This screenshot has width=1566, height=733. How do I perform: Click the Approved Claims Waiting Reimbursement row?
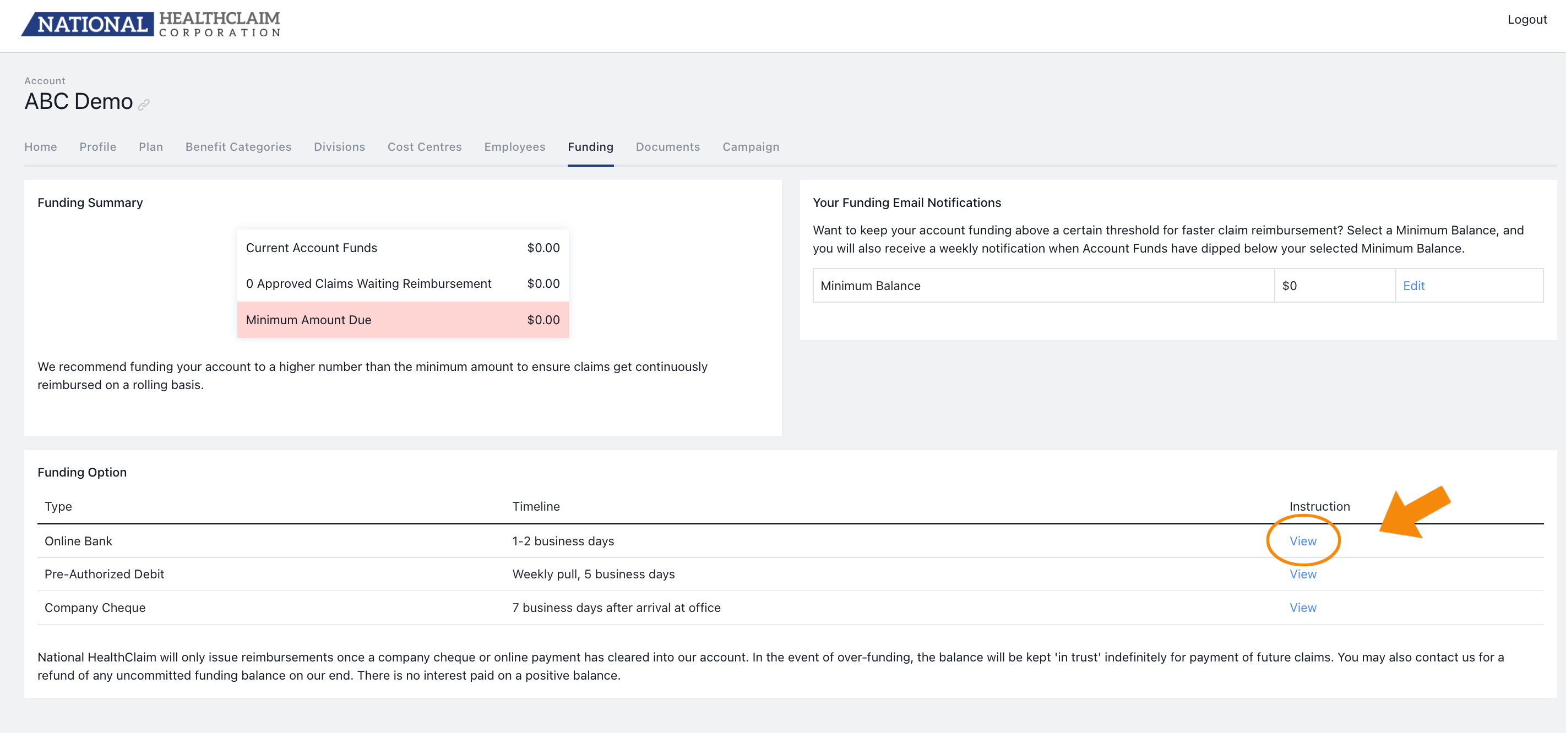point(403,283)
